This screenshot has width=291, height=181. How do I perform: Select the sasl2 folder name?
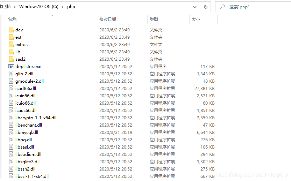[20, 59]
